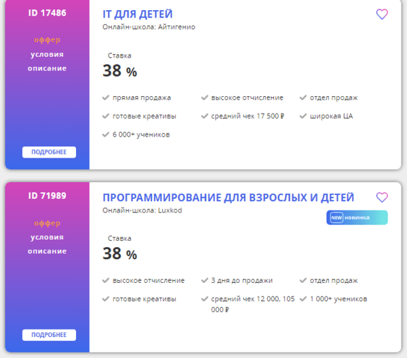Favorite the IT для детей offer heart

(x=382, y=14)
